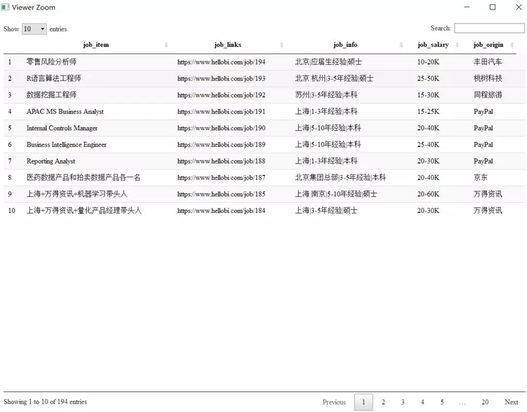
Task: Jump to pagination page 4
Action: click(x=422, y=402)
